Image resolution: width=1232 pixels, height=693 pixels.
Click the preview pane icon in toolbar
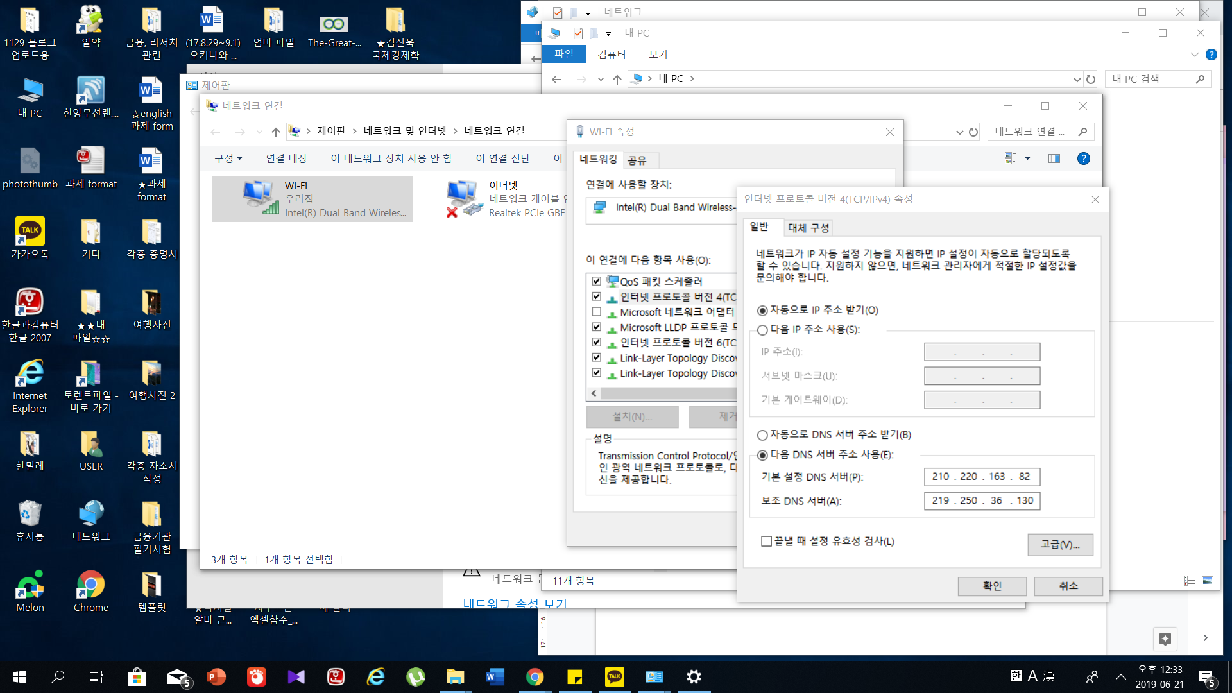[x=1054, y=158]
